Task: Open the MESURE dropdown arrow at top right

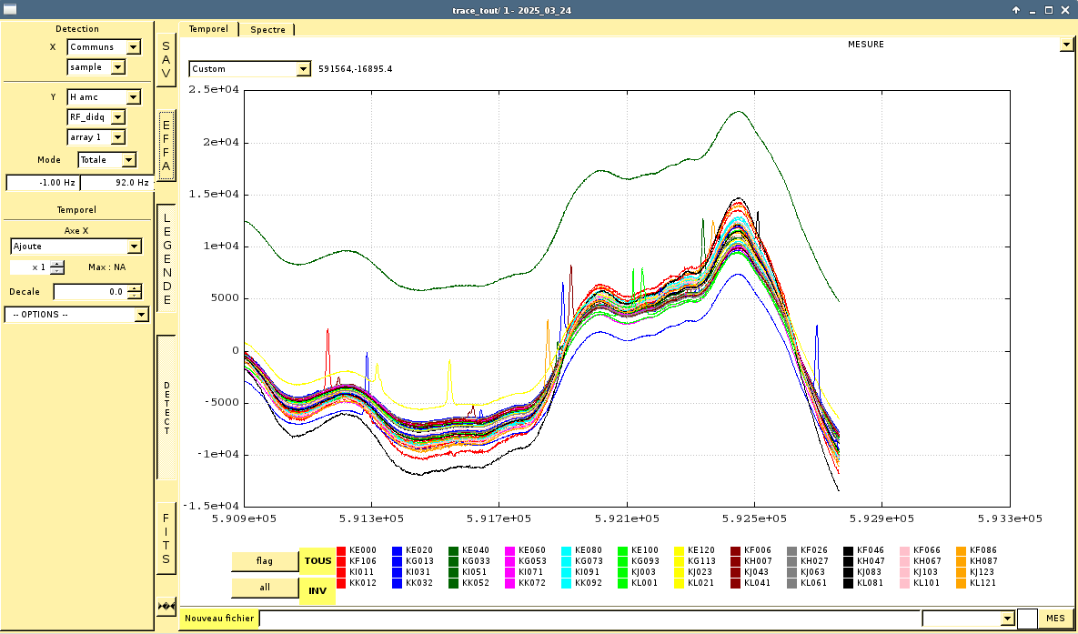Action: click(1066, 45)
